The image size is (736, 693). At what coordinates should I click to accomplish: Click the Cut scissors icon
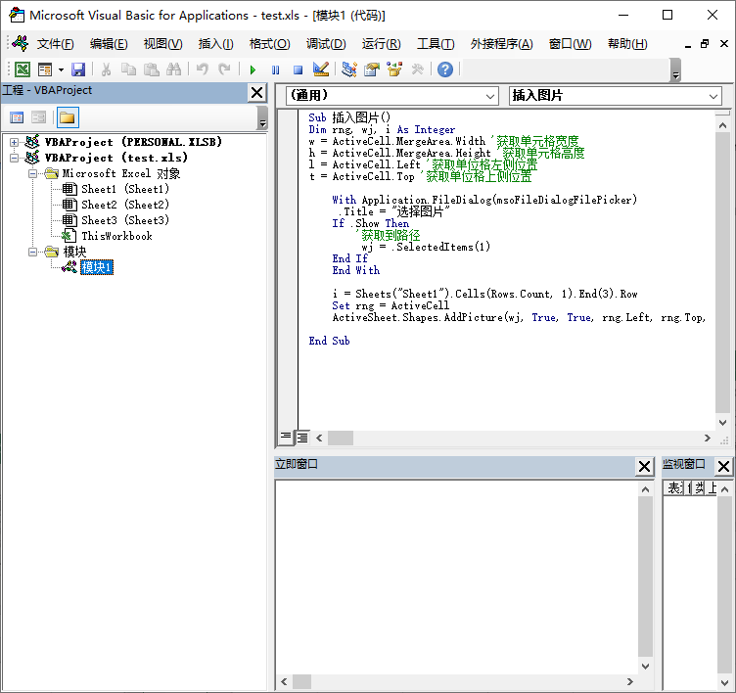click(106, 69)
